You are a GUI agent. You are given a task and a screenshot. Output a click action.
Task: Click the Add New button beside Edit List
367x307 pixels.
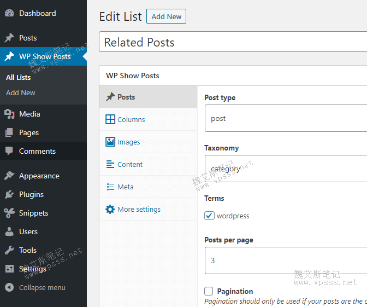(x=166, y=16)
